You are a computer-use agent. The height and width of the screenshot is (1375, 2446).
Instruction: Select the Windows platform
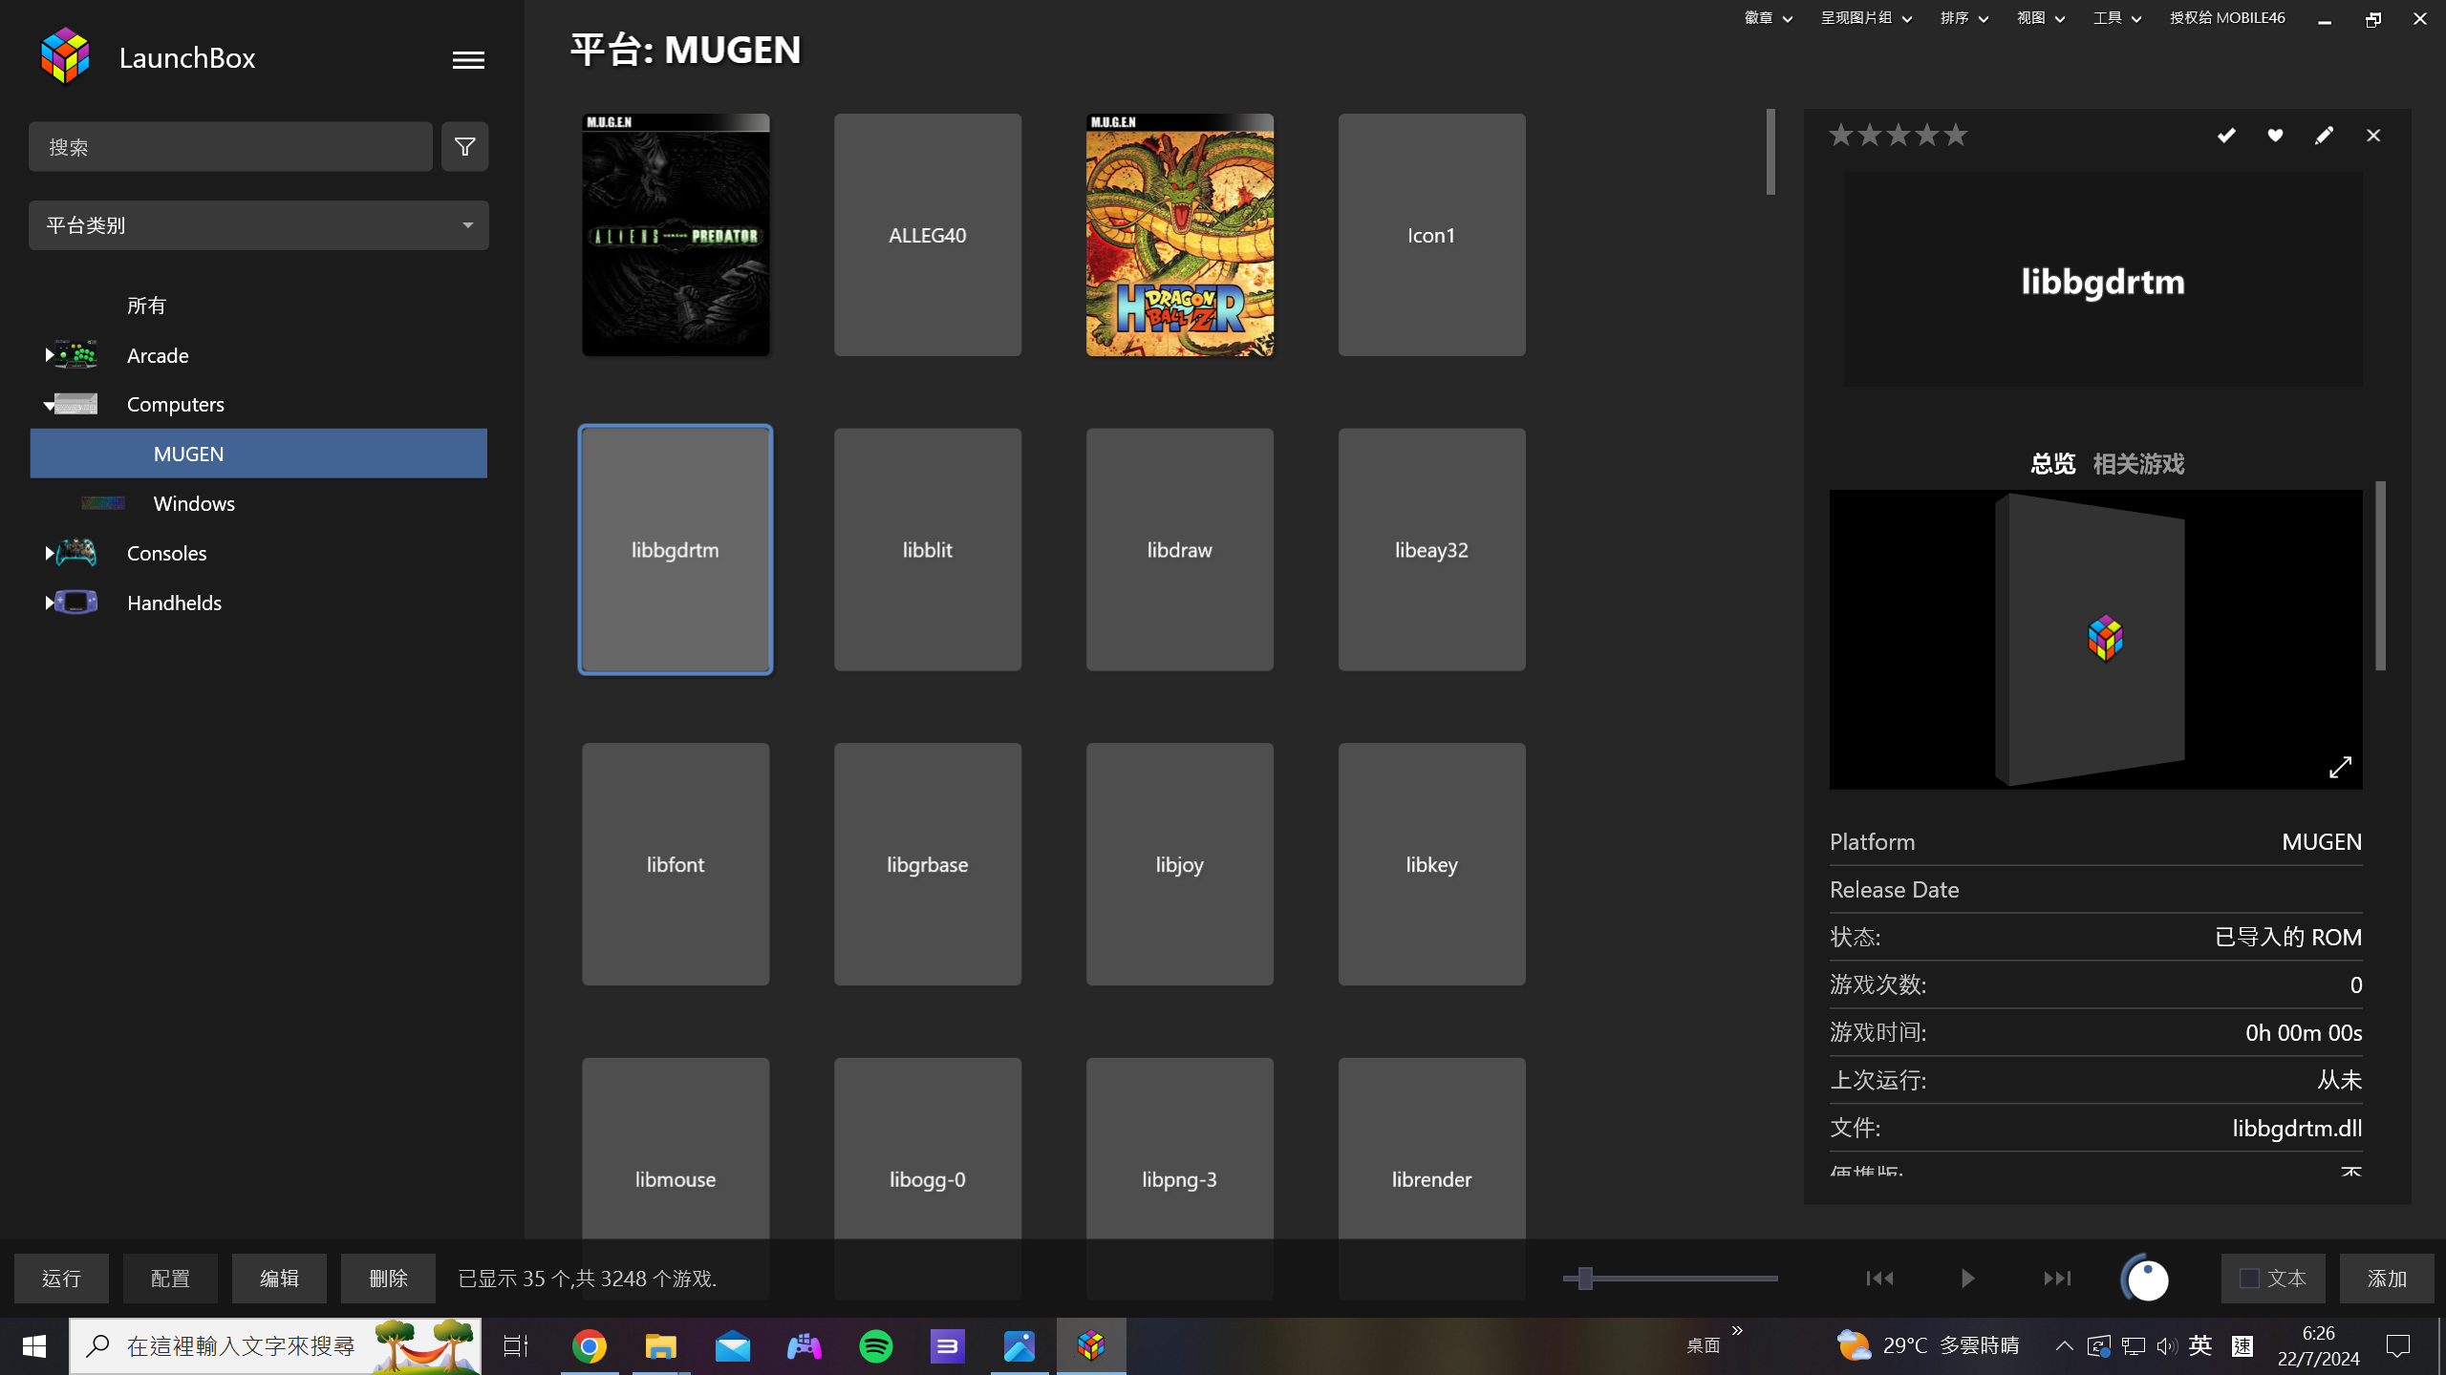(194, 503)
